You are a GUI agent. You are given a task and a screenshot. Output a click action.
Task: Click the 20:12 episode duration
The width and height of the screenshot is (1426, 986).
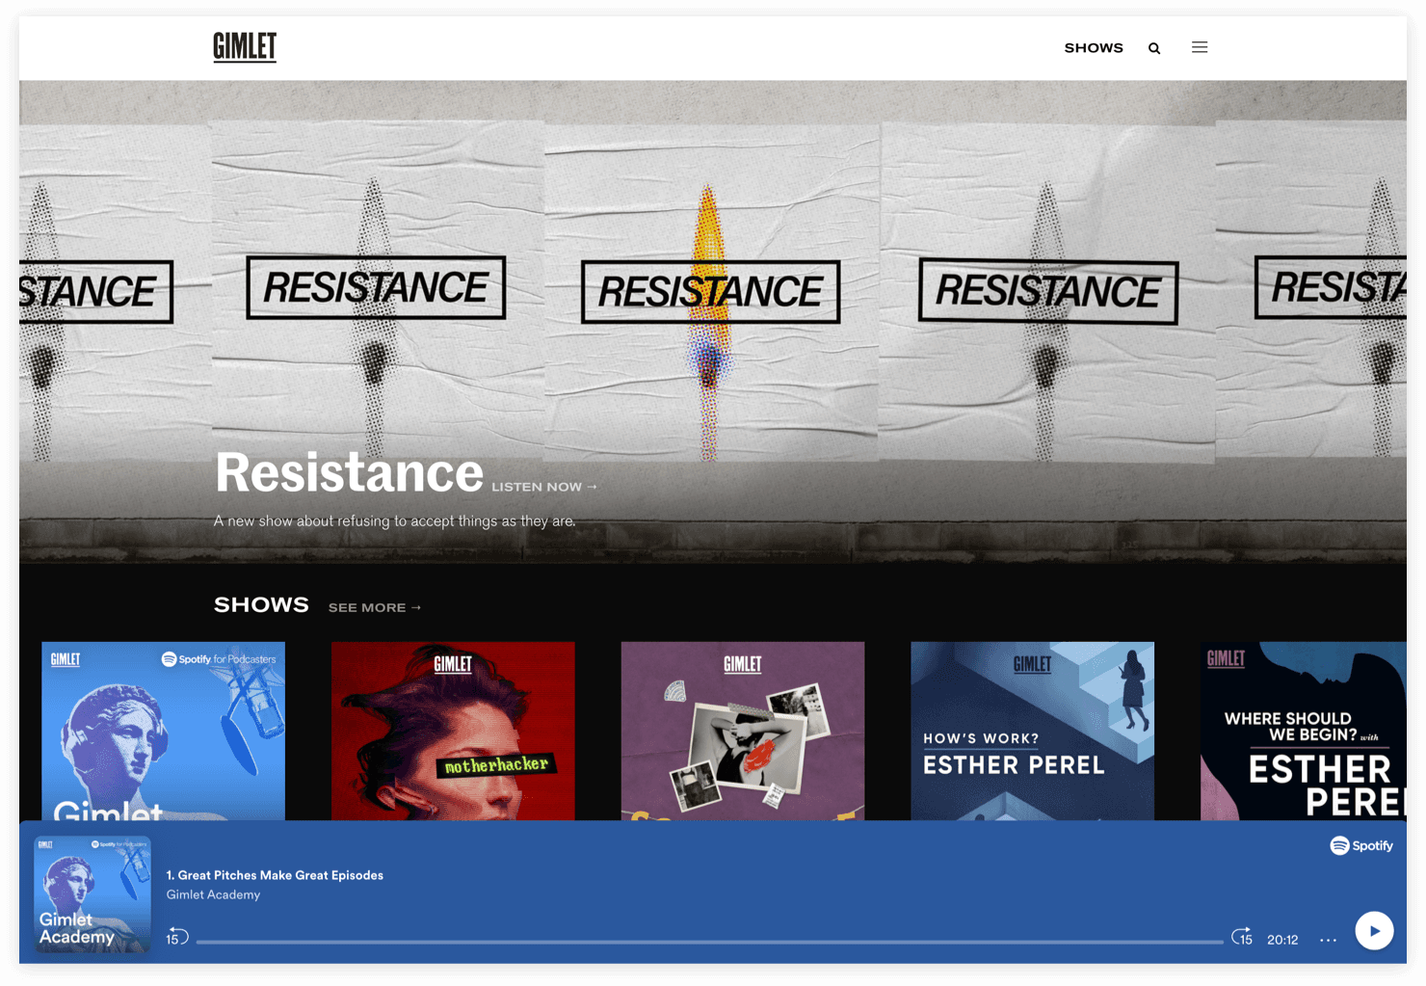click(x=1282, y=940)
